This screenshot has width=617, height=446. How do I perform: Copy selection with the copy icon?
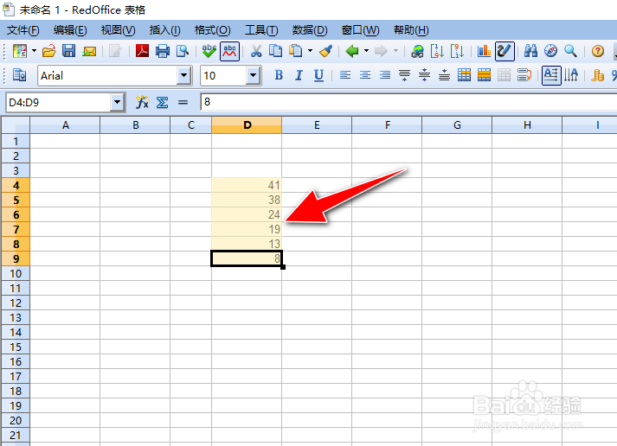click(275, 51)
